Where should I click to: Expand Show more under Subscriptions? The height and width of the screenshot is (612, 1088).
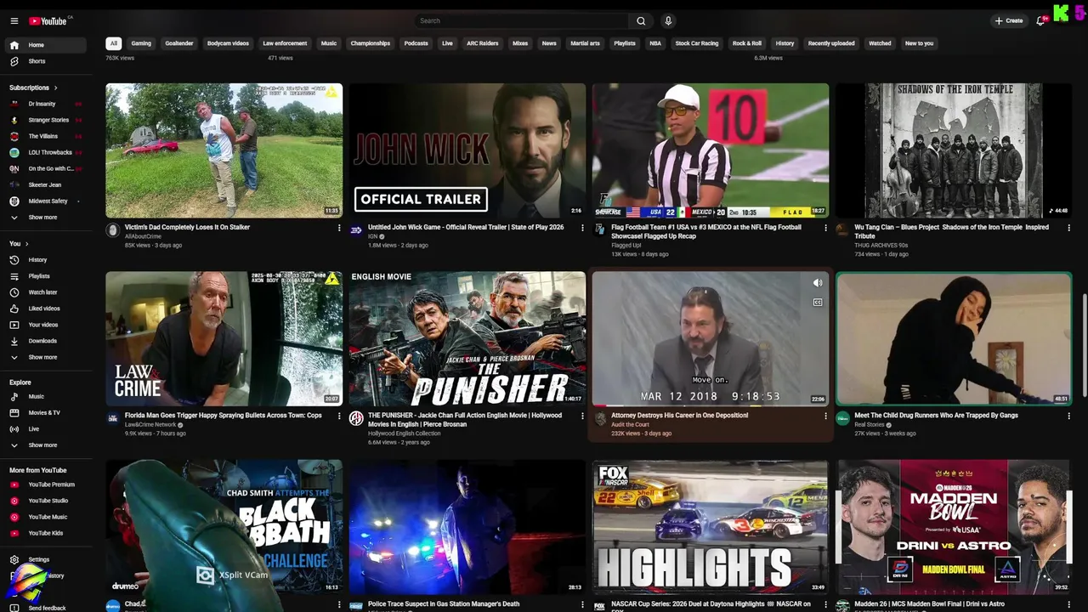pyautogui.click(x=46, y=218)
